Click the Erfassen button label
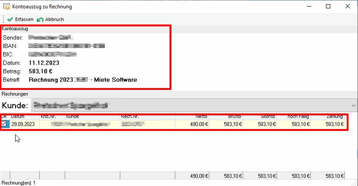This screenshot has width=358, height=186. 24,19
